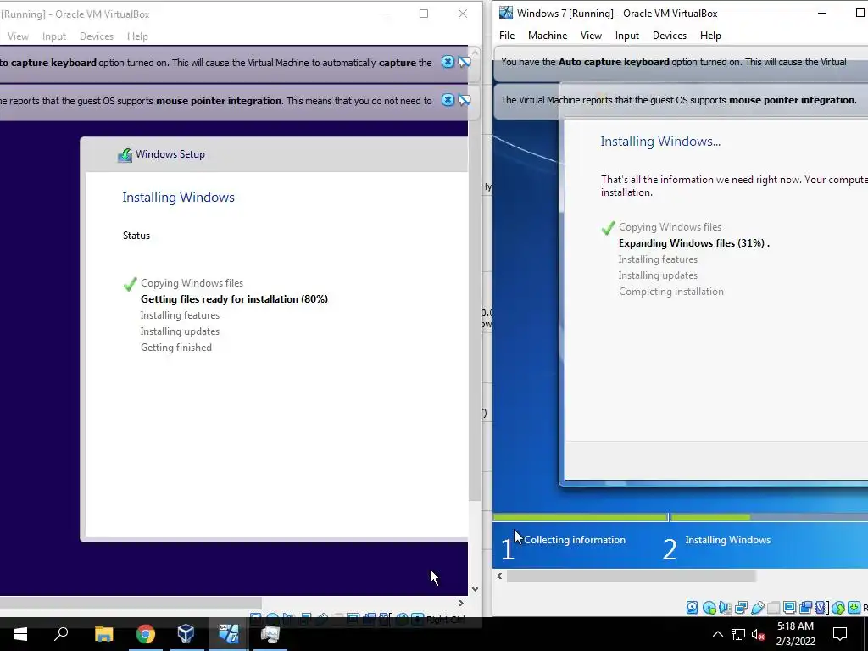Image resolution: width=868 pixels, height=651 pixels.
Task: Click processor status V indicator in Windows 7 VM
Action: (822, 608)
